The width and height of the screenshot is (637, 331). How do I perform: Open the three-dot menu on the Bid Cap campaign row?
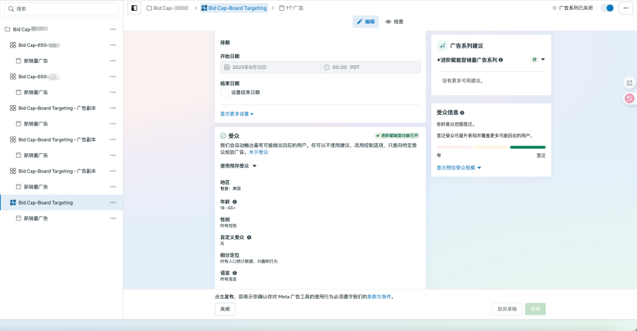[x=113, y=29]
